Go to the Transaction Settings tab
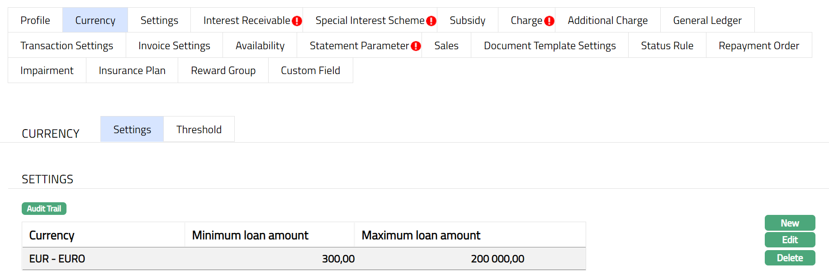This screenshot has height=279, width=829. point(66,46)
